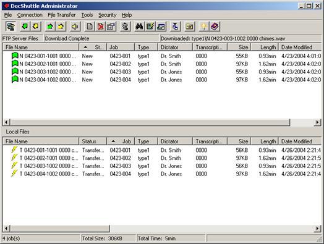The width and height of the screenshot is (324, 244).
Task: Click the lightbulb tips icon
Action: (x=204, y=27)
